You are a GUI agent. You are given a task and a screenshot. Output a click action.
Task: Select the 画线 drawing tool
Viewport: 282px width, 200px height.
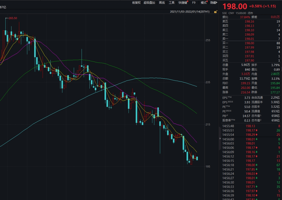(x=162, y=3)
